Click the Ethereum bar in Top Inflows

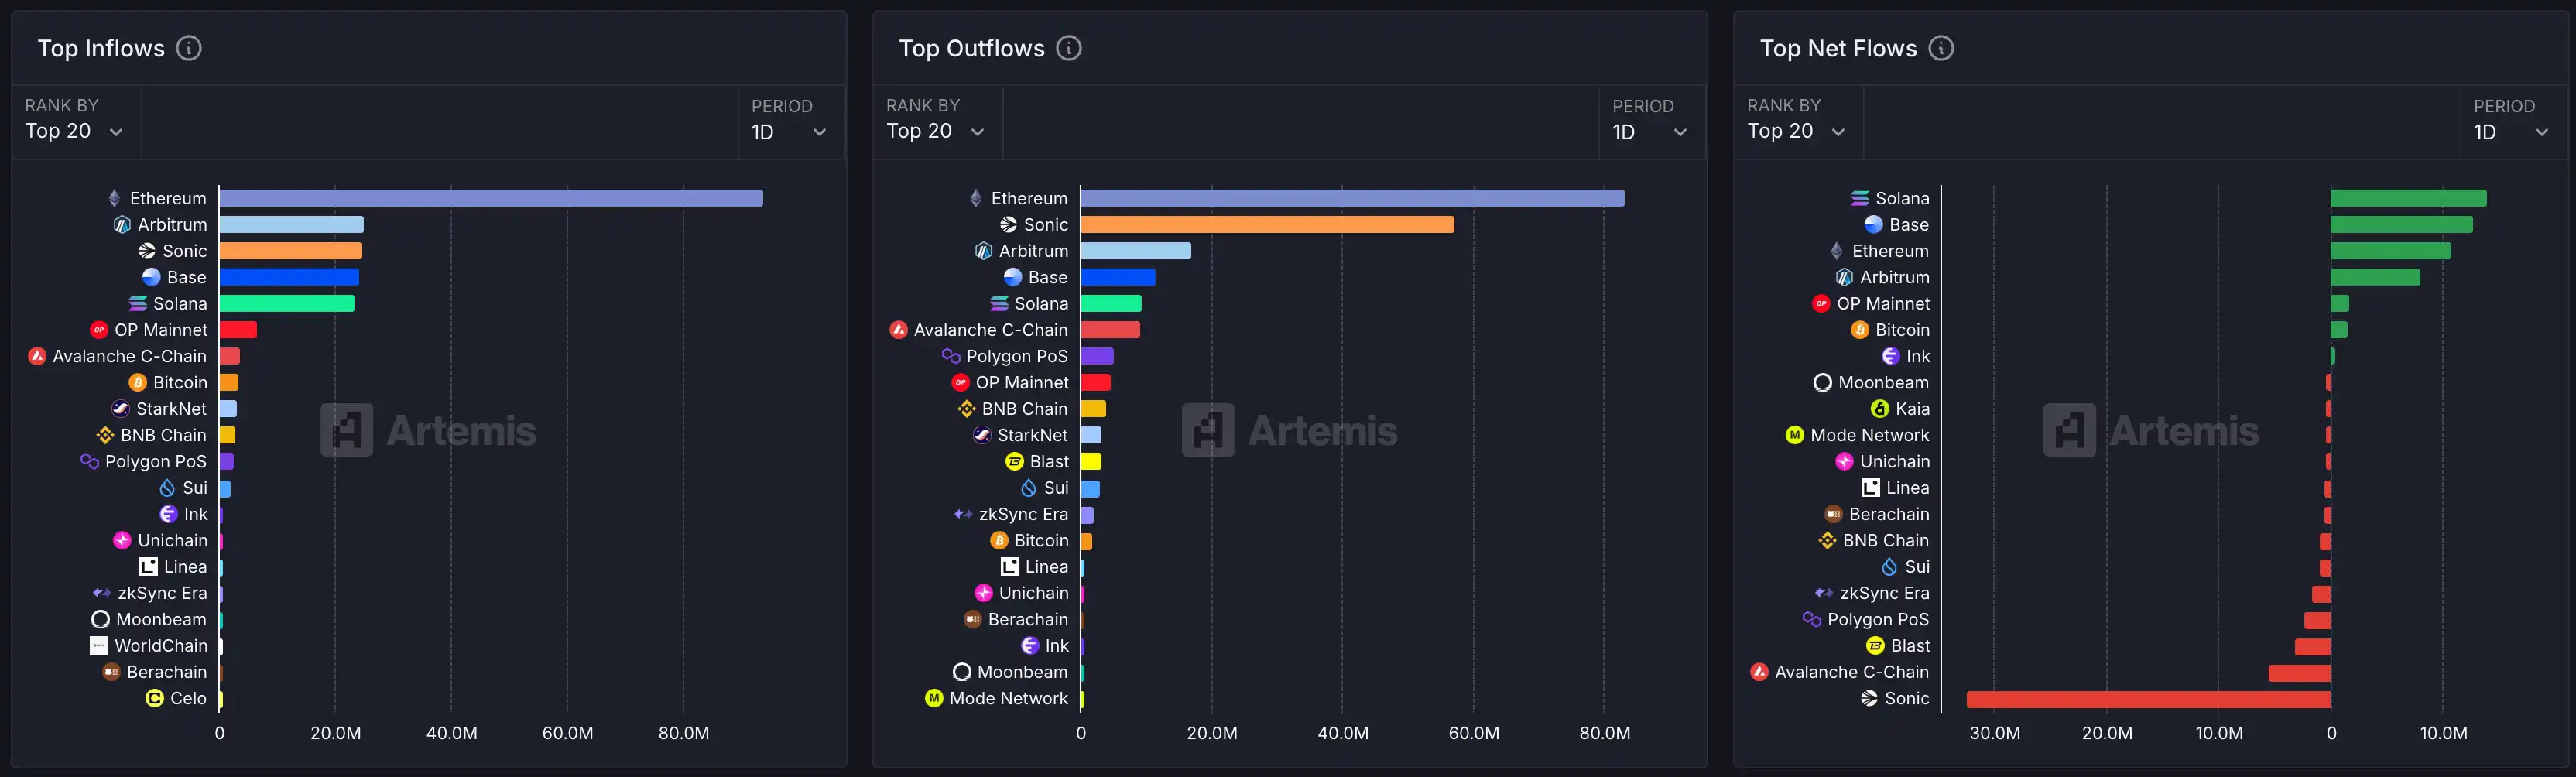tap(491, 198)
